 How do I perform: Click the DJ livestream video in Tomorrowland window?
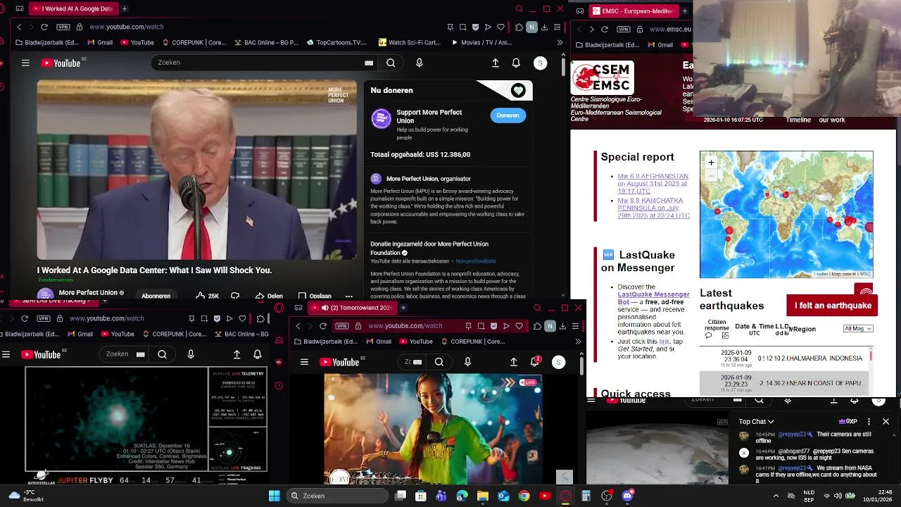coord(433,429)
